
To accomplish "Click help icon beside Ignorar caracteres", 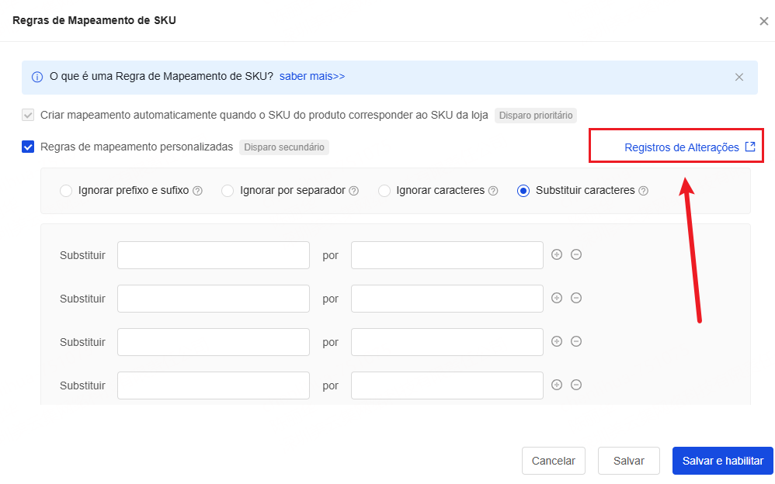I will pyautogui.click(x=493, y=191).
